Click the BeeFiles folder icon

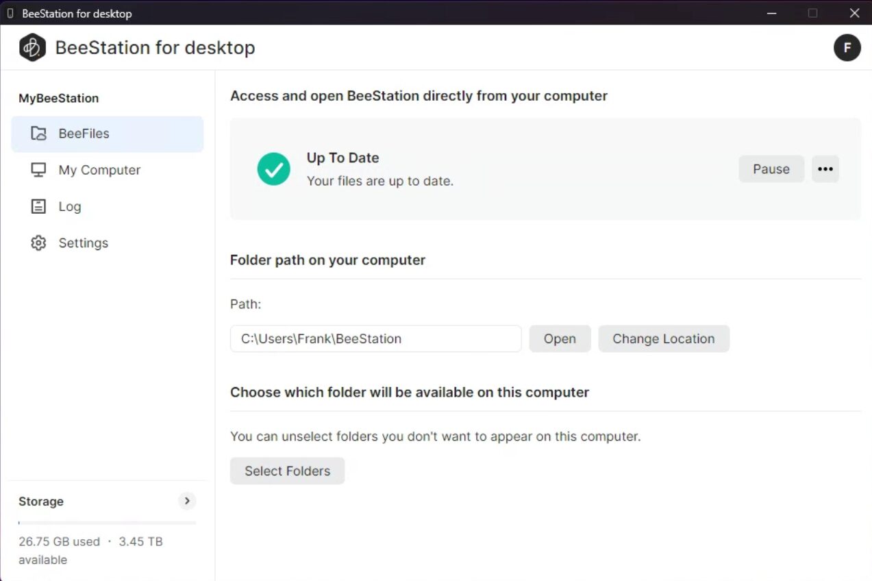pos(39,134)
